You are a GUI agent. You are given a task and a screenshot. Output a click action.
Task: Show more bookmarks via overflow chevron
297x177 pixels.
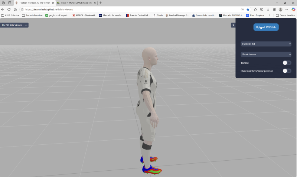coord(269,15)
